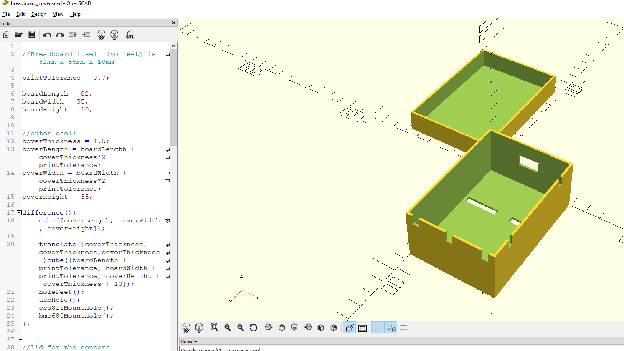The height and width of the screenshot is (351, 624).
Task: Toggle the Show Axes button
Action: point(378,328)
